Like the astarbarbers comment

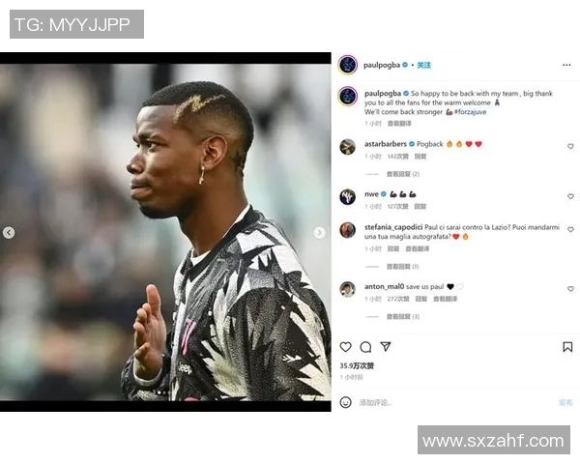[x=570, y=146]
